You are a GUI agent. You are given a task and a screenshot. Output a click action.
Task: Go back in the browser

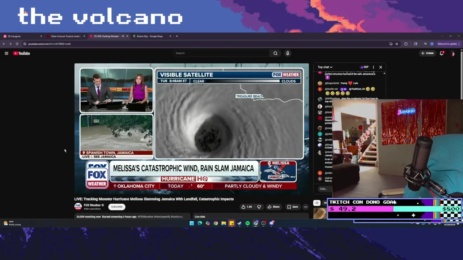click(4, 44)
